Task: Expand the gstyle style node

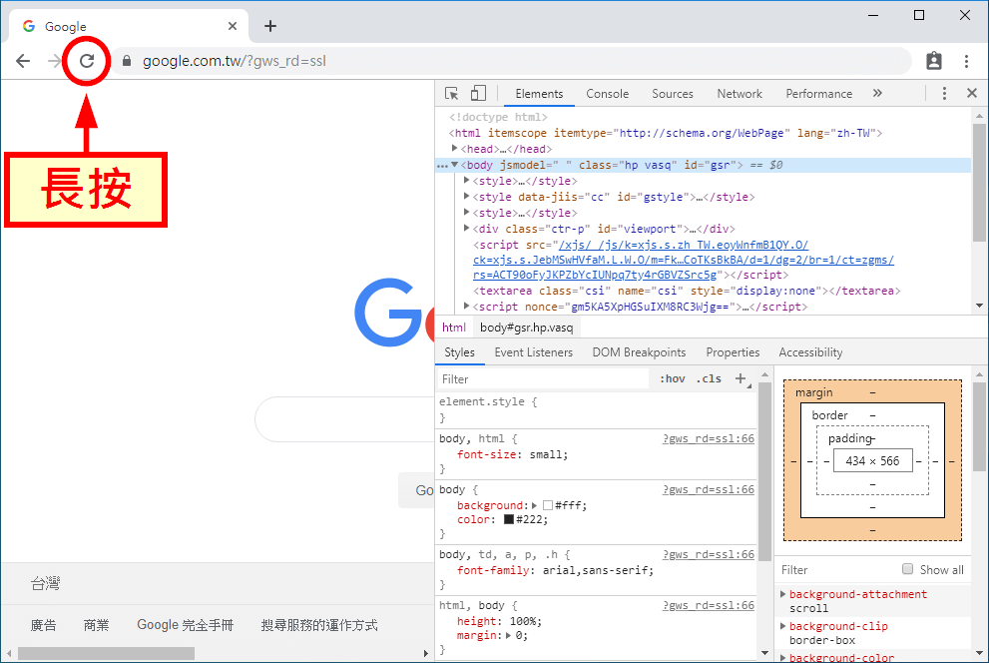Action: pos(467,196)
